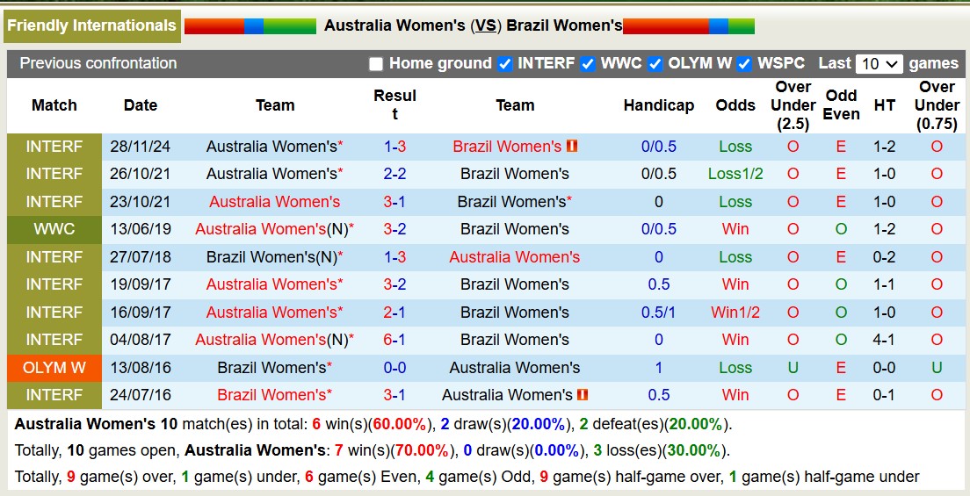Click the Handicap column header

click(x=658, y=105)
